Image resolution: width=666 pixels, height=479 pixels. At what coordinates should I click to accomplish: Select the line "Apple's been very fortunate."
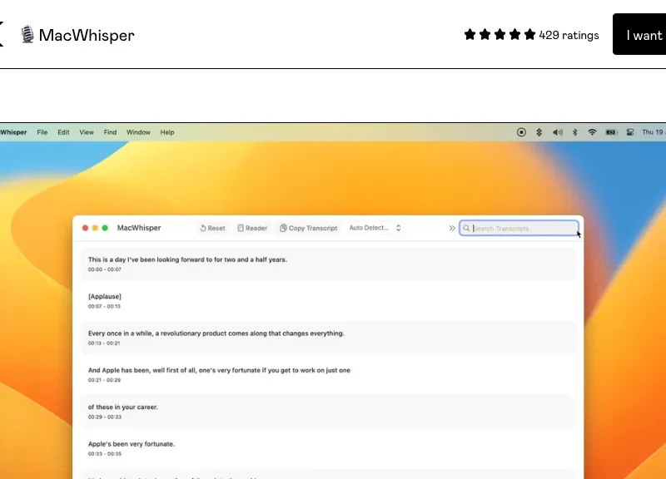click(132, 444)
